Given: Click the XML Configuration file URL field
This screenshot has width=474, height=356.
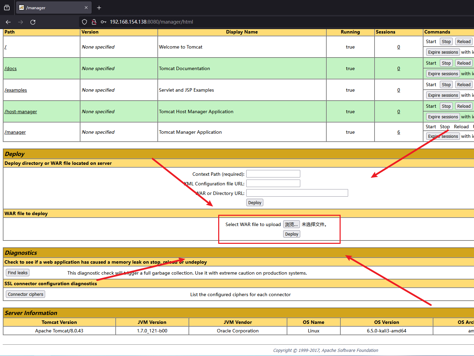Looking at the screenshot, I should tap(273, 183).
